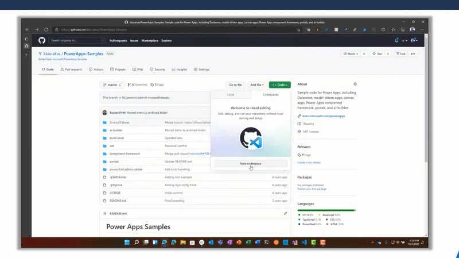459x258 pixels.
Task: Switch to the Security tab
Action: [x=157, y=70]
